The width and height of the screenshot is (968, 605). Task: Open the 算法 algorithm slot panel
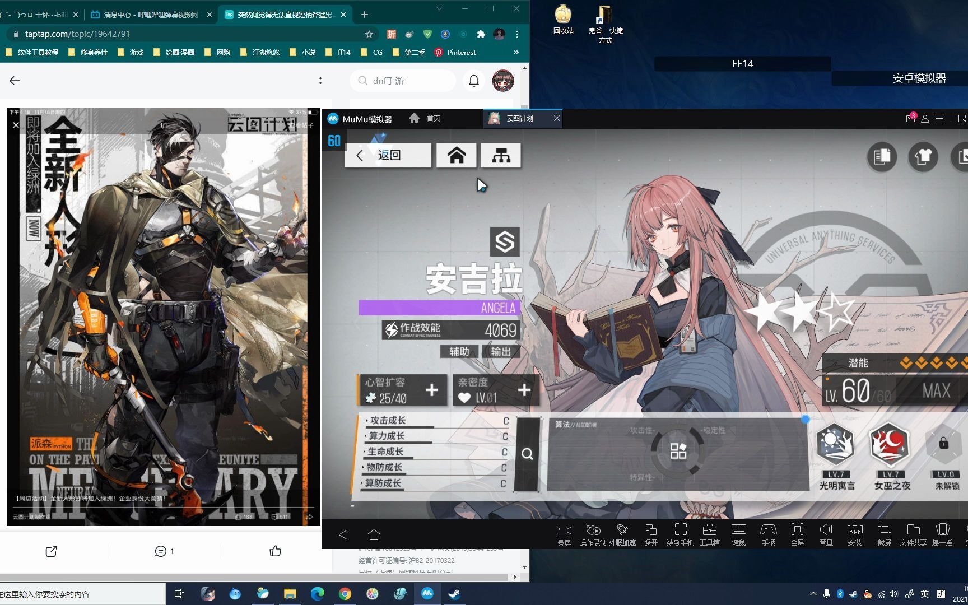(678, 454)
